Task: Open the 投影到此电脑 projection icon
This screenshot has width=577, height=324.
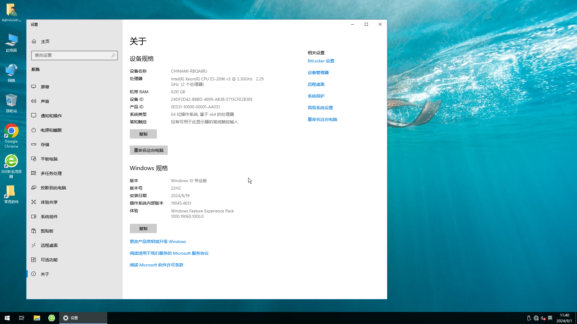Action: coord(34,187)
